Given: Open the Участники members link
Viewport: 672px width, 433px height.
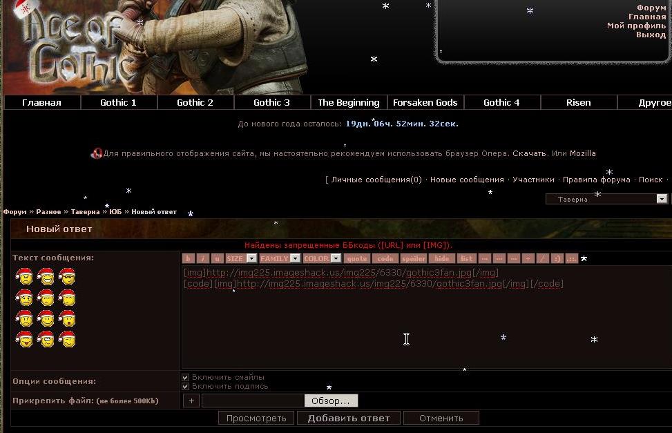Looking at the screenshot, I should 533,180.
